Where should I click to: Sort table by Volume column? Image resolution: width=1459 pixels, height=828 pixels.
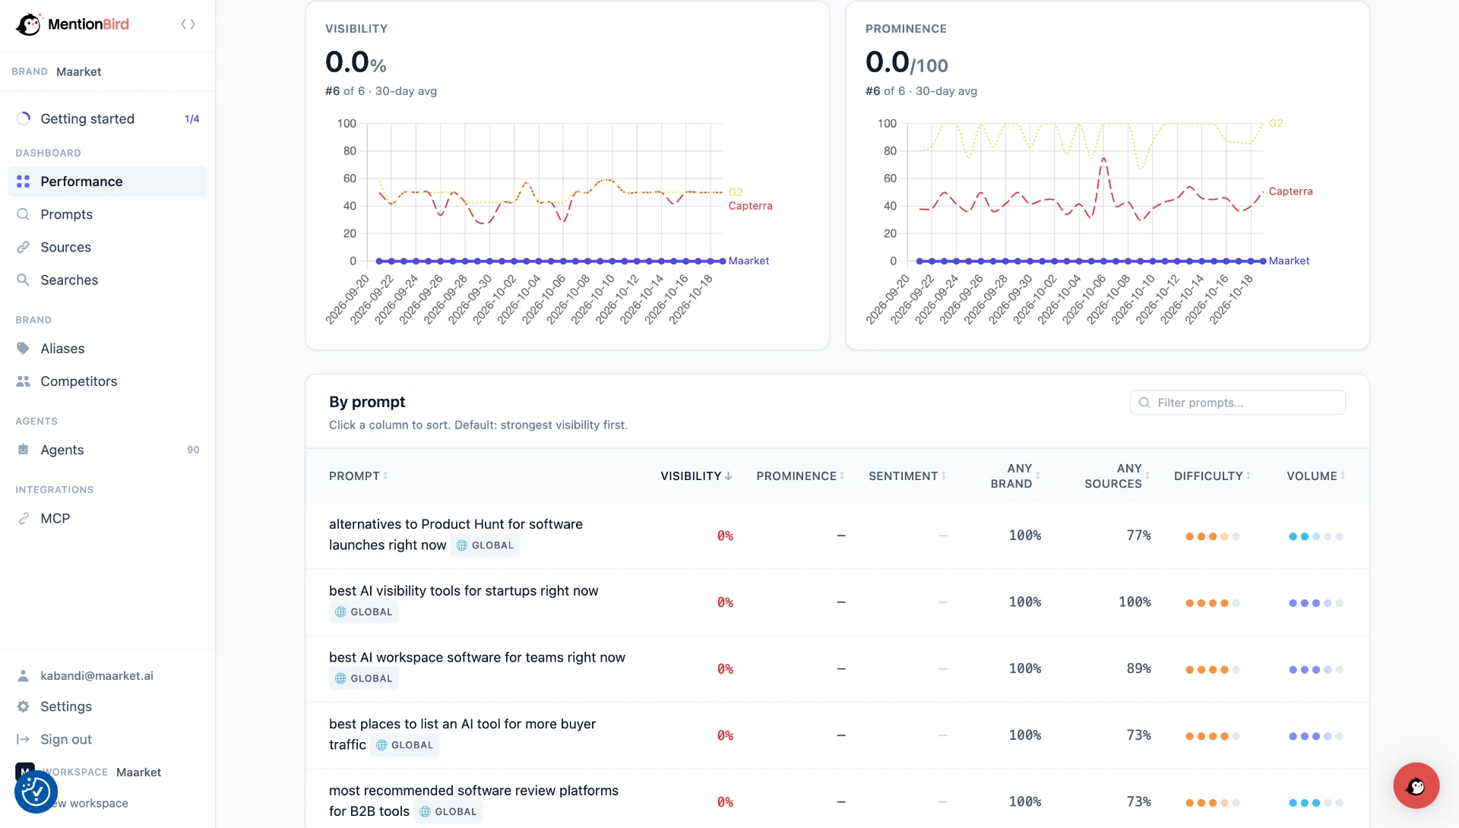click(x=1315, y=476)
